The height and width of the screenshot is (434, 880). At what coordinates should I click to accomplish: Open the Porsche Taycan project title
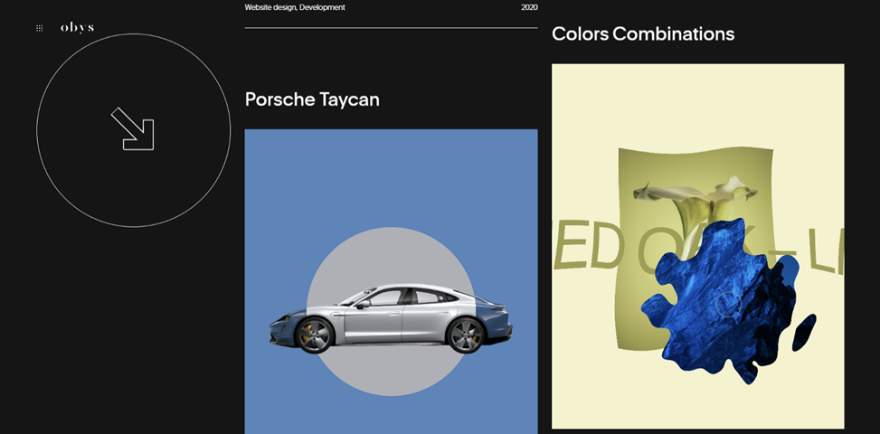312,99
